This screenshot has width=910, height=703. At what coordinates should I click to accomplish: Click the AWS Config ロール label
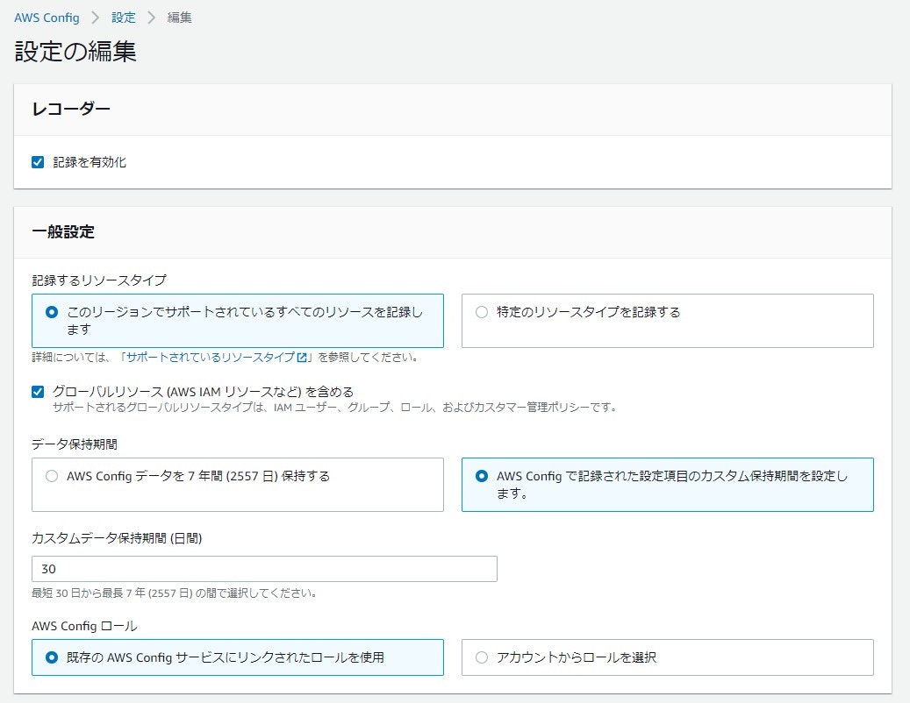coord(84,626)
